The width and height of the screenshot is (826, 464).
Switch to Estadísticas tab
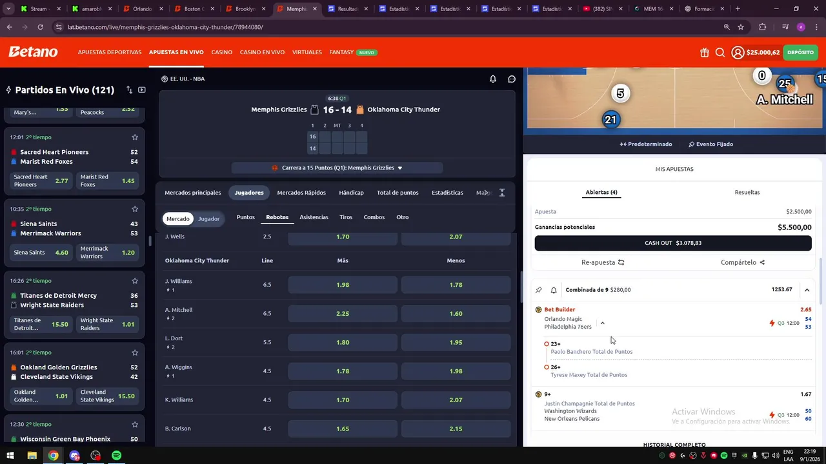click(447, 193)
